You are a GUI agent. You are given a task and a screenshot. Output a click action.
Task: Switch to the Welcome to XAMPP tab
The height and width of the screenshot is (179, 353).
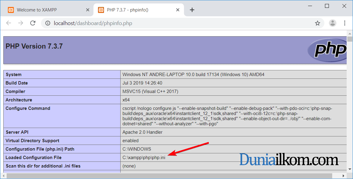(45, 10)
